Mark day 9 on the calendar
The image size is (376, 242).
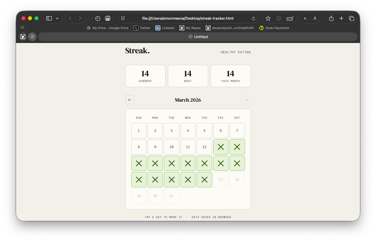click(x=155, y=147)
